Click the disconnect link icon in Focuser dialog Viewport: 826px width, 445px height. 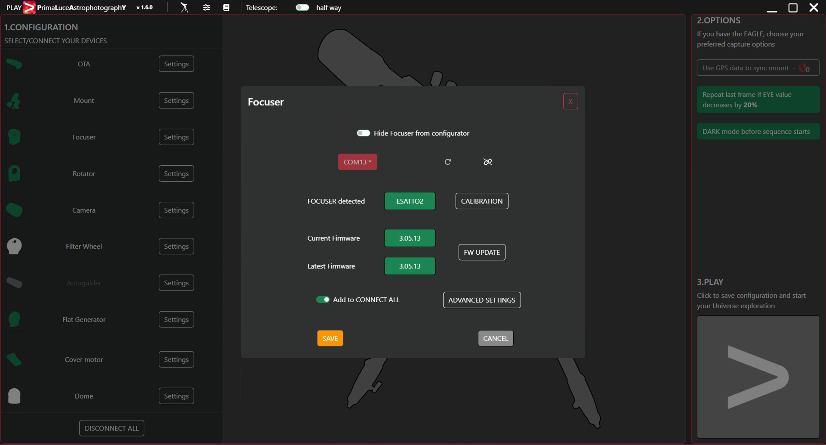[x=488, y=162]
